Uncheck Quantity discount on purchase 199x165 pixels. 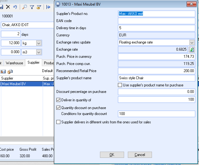[58, 108]
